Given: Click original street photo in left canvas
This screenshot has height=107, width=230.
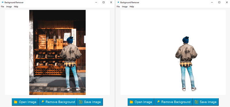Looking at the screenshot, I should [57, 52].
